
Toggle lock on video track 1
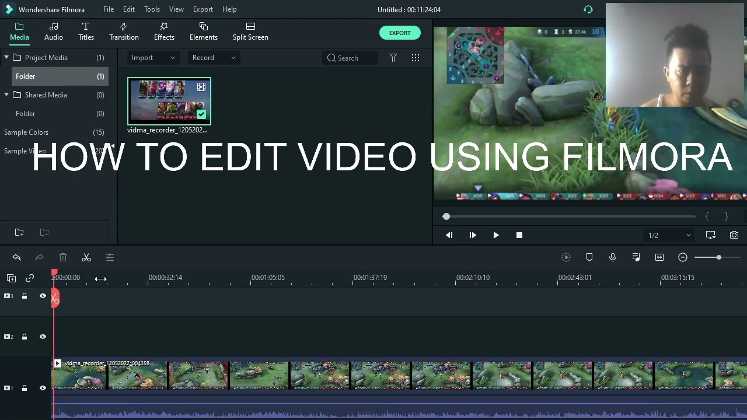[x=25, y=388]
